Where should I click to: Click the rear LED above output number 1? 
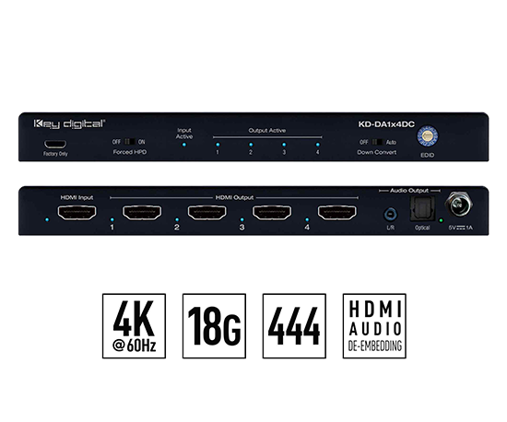tap(112, 219)
